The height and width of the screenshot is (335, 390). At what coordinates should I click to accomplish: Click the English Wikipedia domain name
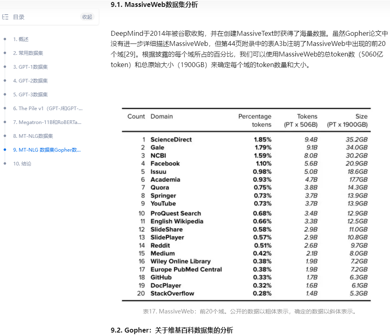point(177,221)
